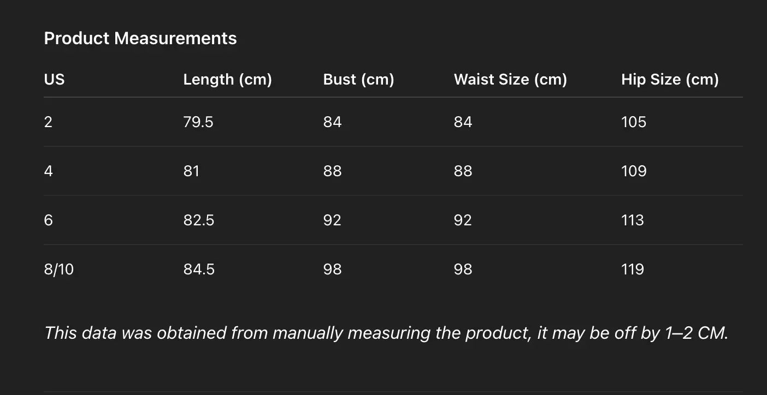This screenshot has height=395, width=767.
Task: Select the Length (cm) column header
Action: pos(227,80)
